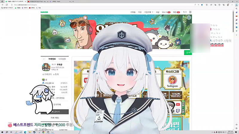Click the 초대하기 invite link
The height and width of the screenshot is (134, 239).
pos(64,83)
